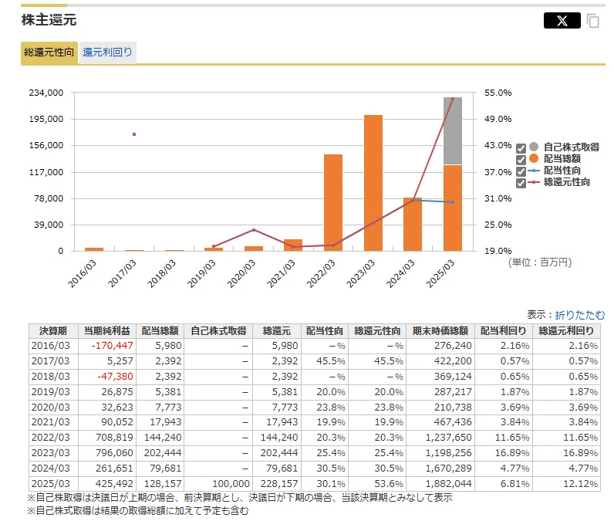Click the 自己株式取得 table column header

(218, 331)
